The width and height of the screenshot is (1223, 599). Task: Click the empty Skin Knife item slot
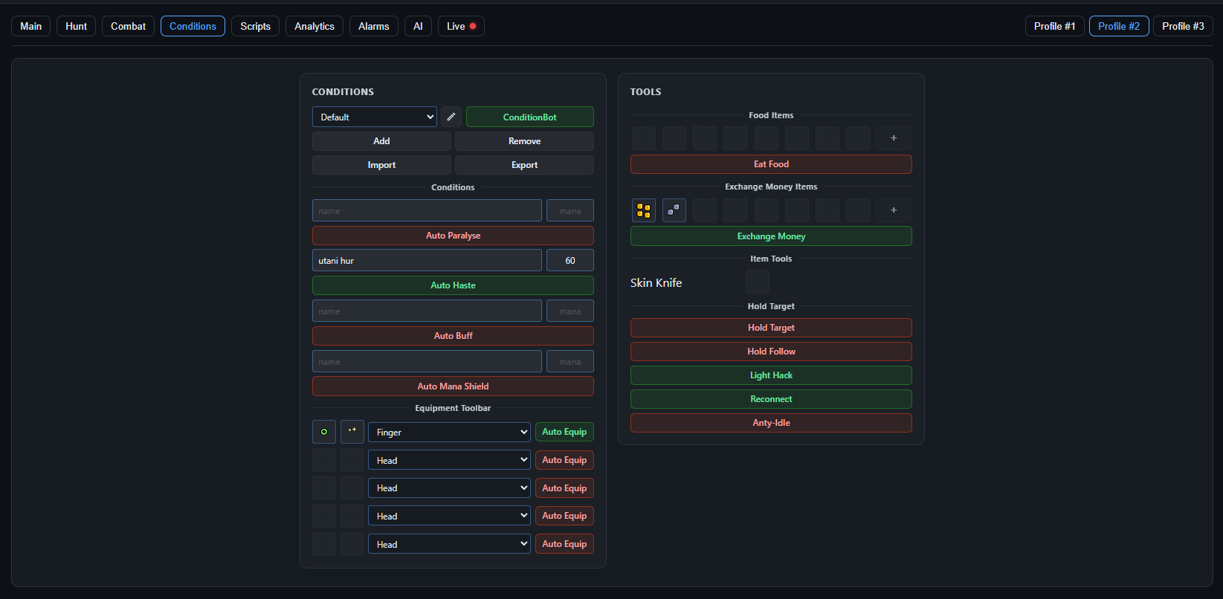(758, 282)
